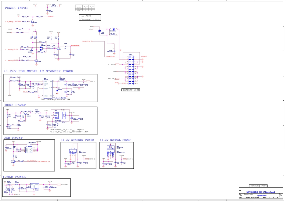Select the power control truth table at top
Image resolution: width=290 pixels, height=205 pixels.
pos(85,8)
